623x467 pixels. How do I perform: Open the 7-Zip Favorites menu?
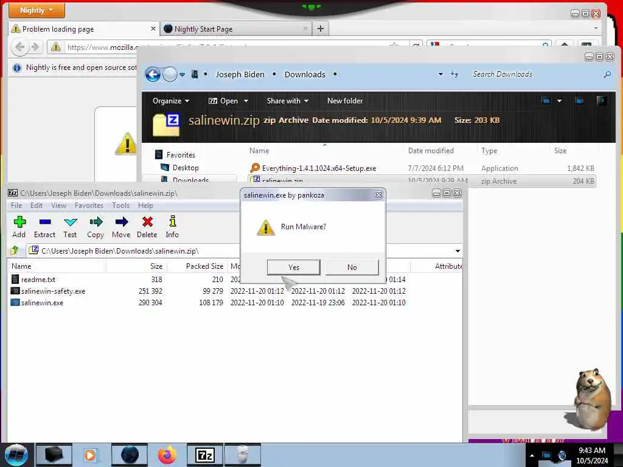89,206
